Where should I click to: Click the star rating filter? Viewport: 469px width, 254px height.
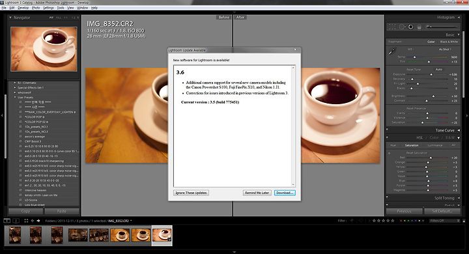[383, 221]
